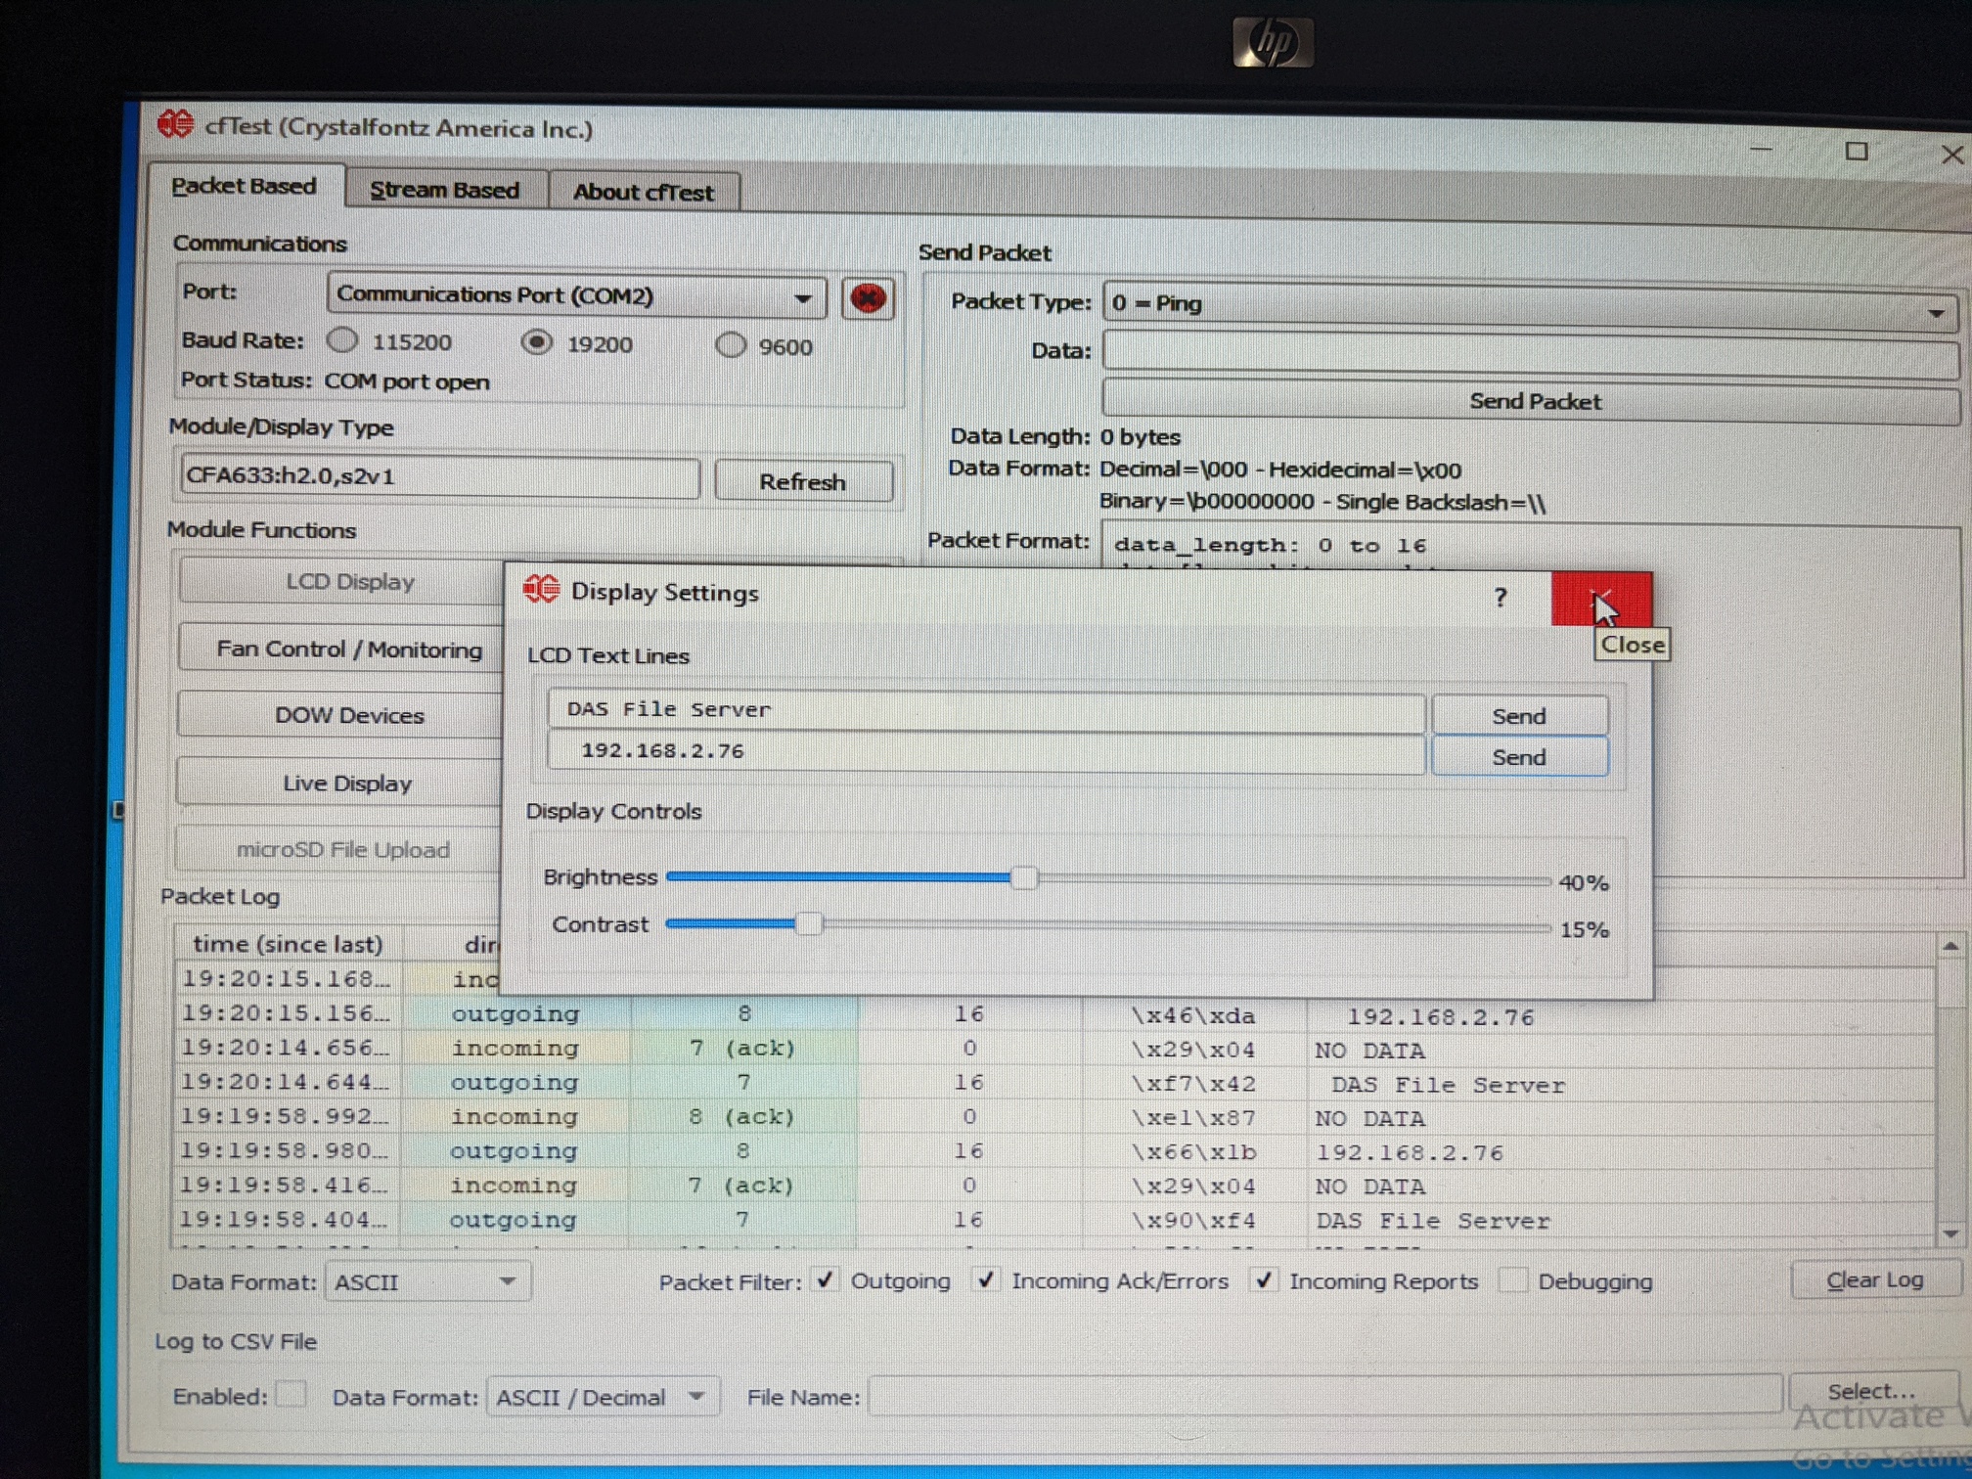
Task: Open the ASCII / Decimal CSV format dropdown
Action: [604, 1397]
